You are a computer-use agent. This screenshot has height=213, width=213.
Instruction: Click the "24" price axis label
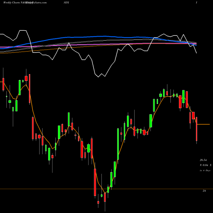pyautogui.click(x=204, y=191)
